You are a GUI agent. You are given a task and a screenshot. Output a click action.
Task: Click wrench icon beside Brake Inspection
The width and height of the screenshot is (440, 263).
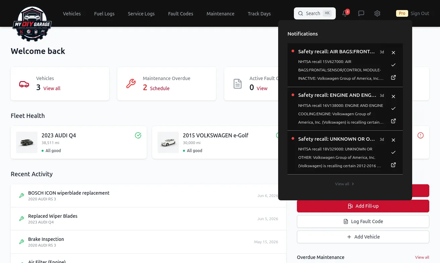click(21, 242)
